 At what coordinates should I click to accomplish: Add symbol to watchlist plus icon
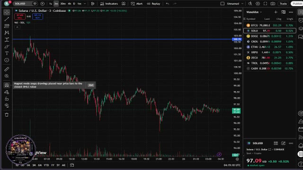point(276,12)
